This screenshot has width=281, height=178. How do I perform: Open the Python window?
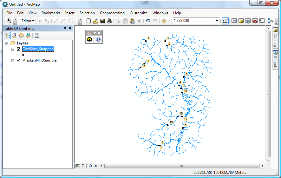pos(262,21)
